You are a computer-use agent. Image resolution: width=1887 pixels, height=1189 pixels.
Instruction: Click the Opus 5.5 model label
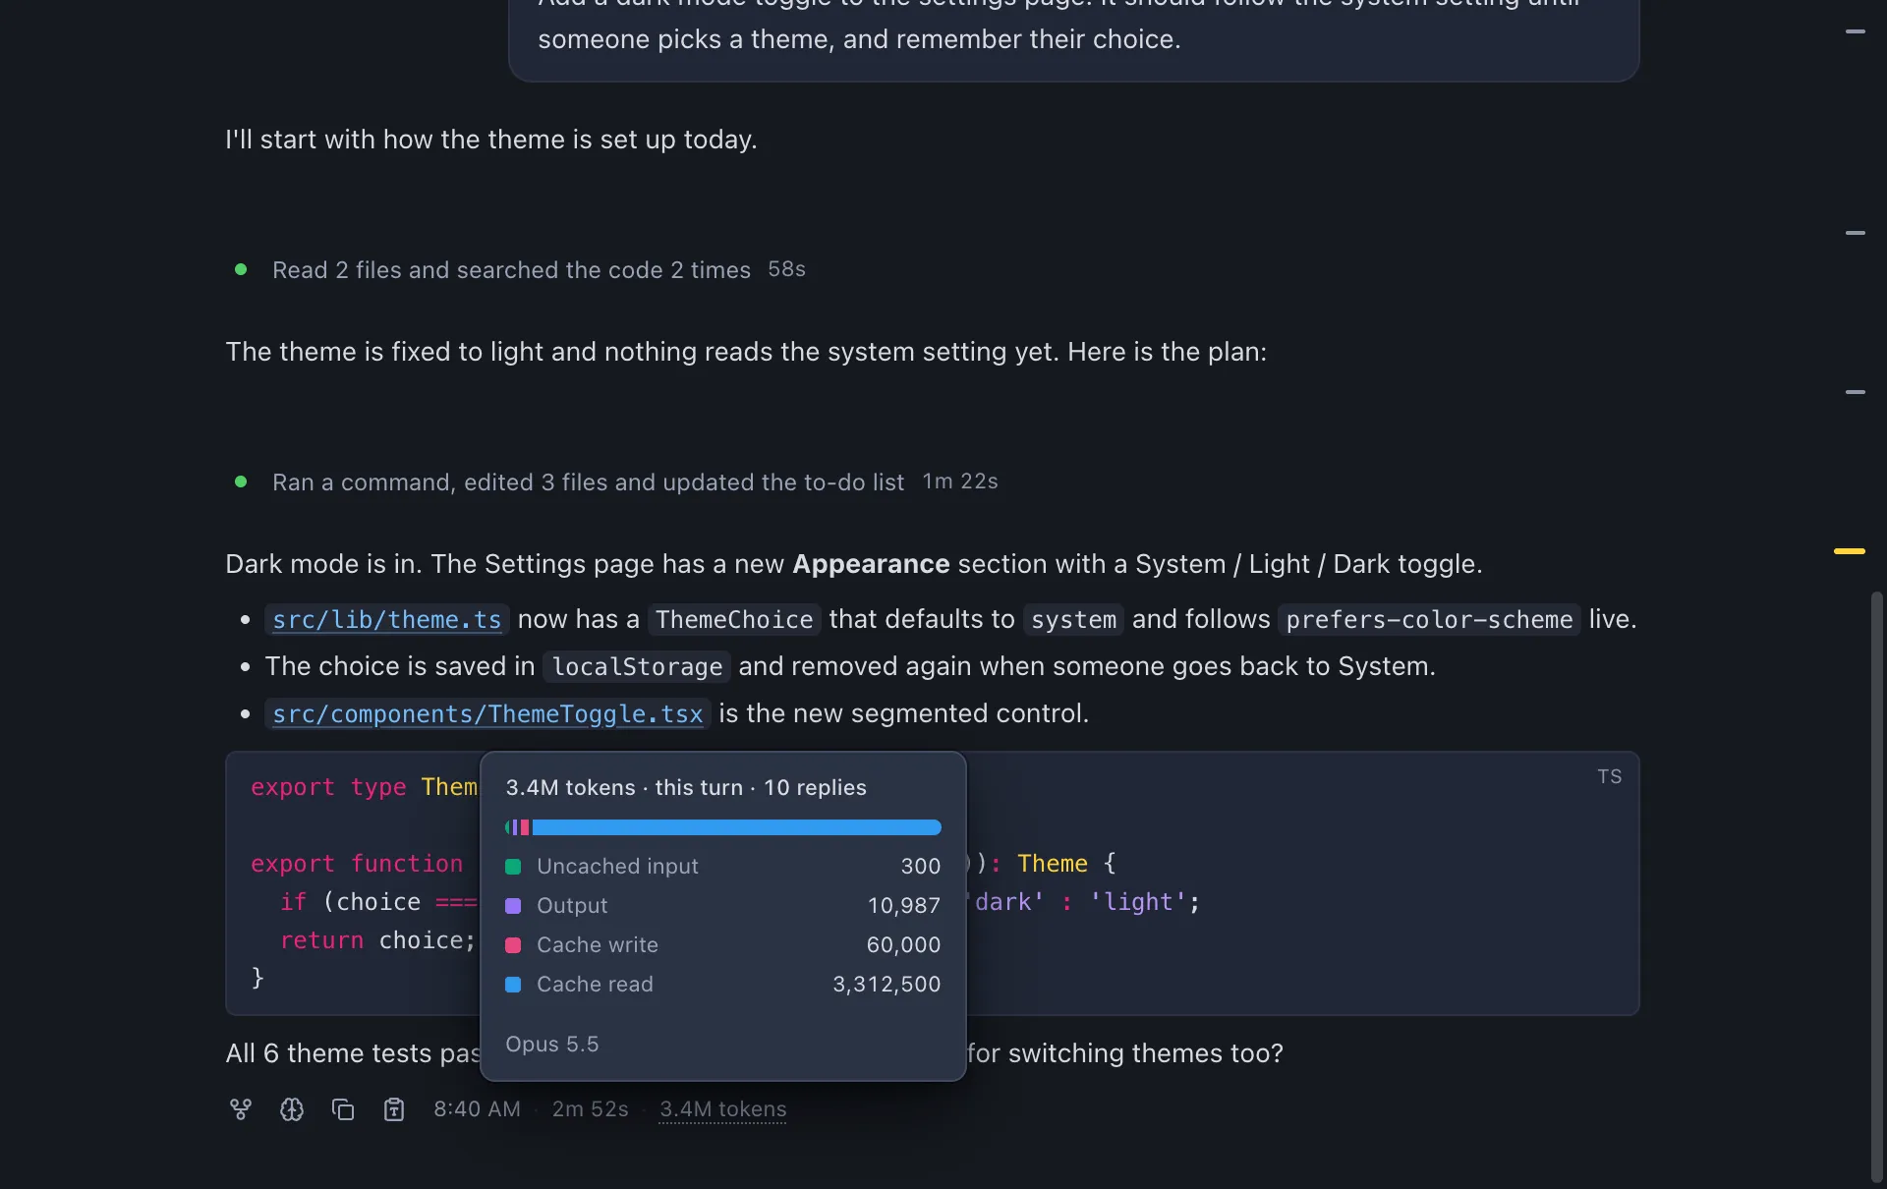click(x=552, y=1044)
